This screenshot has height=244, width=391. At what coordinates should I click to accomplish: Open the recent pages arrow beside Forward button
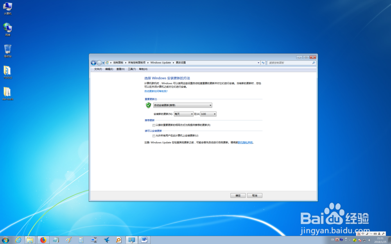point(103,63)
